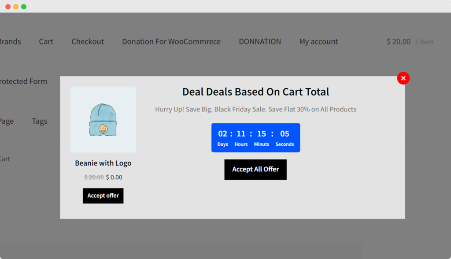The image size is (451, 259).
Task: Select Checkout in the navigation bar
Action: pyautogui.click(x=88, y=41)
